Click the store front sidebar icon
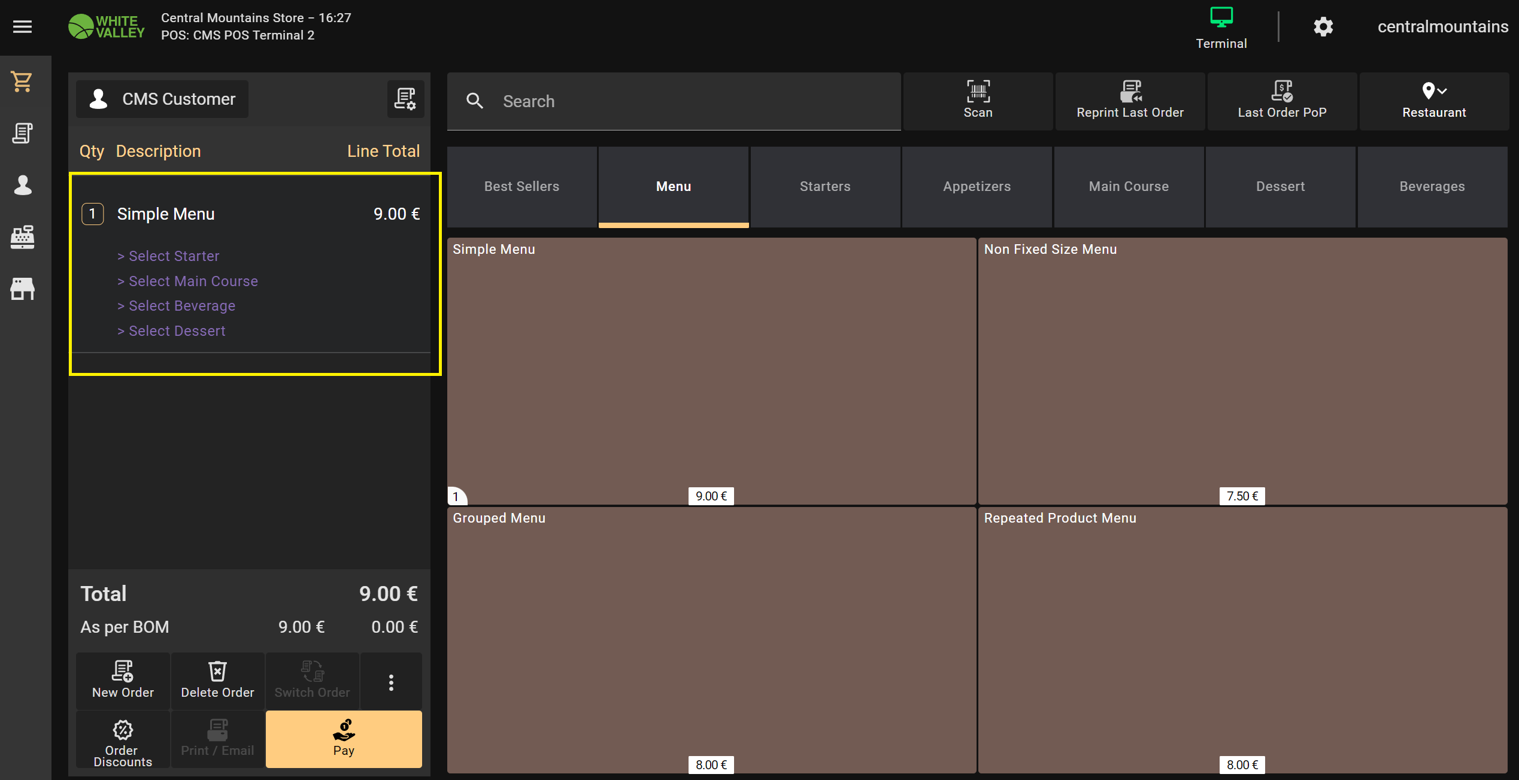The image size is (1519, 780). click(x=22, y=289)
